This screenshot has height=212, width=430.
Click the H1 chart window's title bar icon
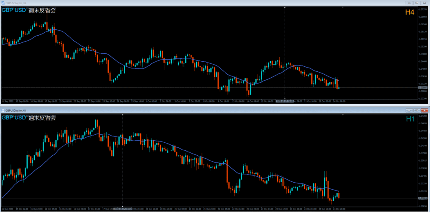tap(3, 110)
